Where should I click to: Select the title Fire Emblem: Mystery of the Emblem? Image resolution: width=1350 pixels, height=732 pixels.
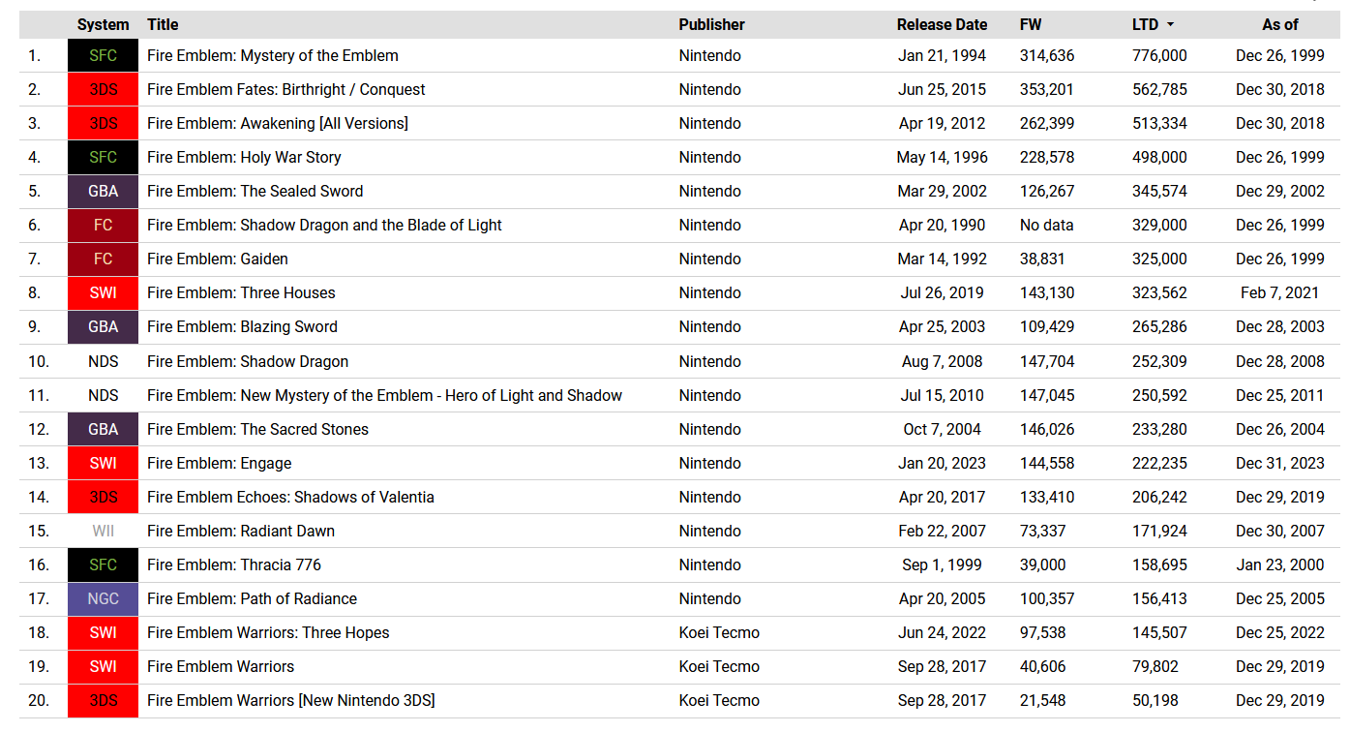(x=273, y=56)
